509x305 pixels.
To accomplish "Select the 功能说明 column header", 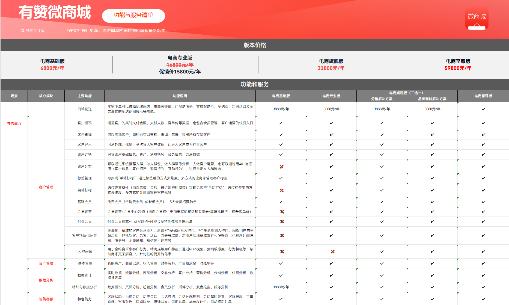I will (x=180, y=96).
